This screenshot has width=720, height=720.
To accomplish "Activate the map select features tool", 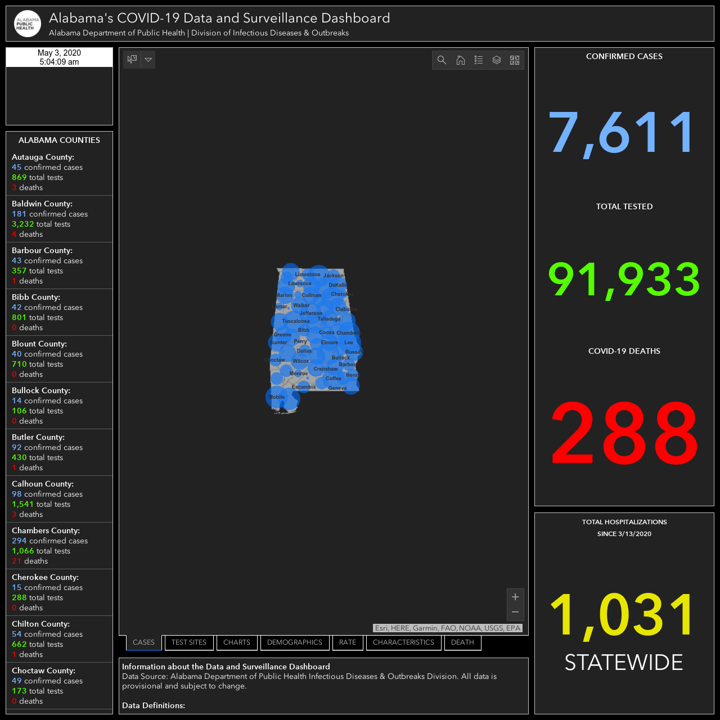I will (x=132, y=59).
